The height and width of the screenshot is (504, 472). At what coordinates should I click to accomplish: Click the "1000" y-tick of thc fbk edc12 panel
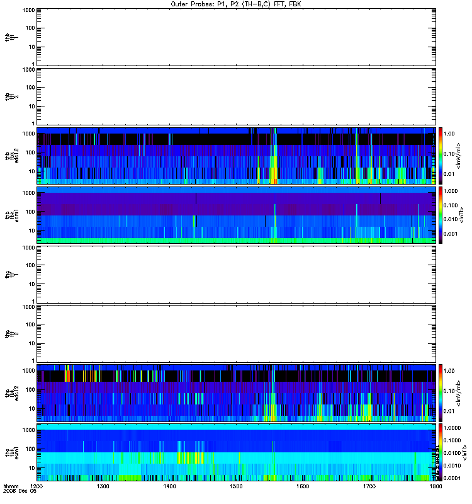(28, 371)
